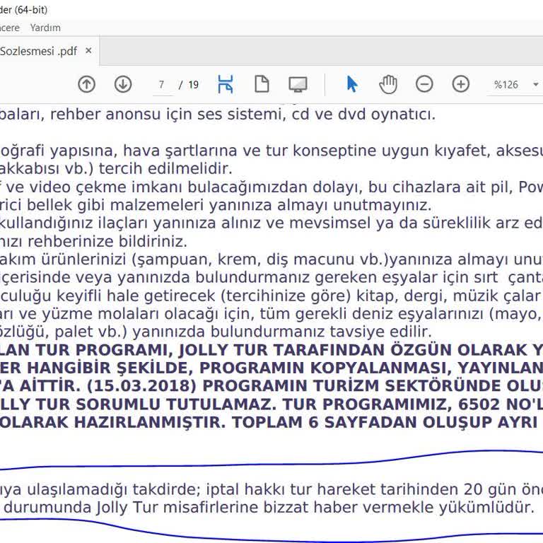Open read mode monitor icon

pos(298,84)
